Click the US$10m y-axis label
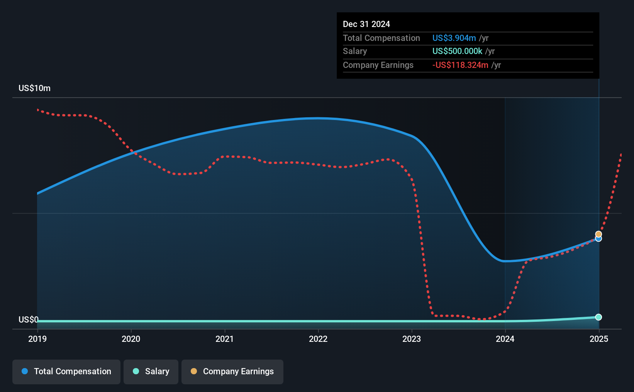634x392 pixels. [x=34, y=88]
